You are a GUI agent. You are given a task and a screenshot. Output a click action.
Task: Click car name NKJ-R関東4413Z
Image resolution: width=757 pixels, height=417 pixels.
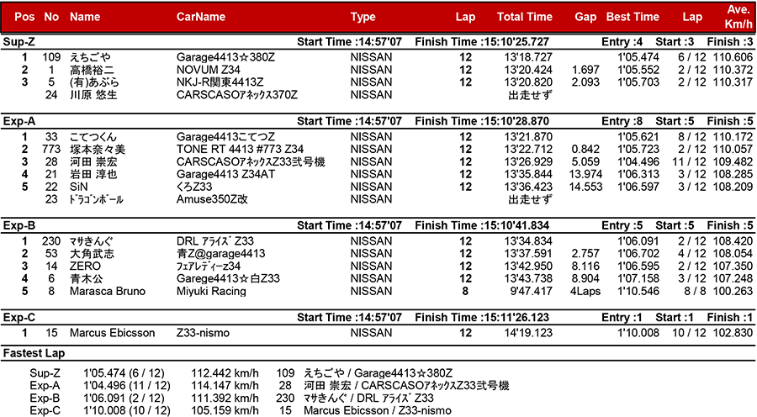pyautogui.click(x=220, y=82)
